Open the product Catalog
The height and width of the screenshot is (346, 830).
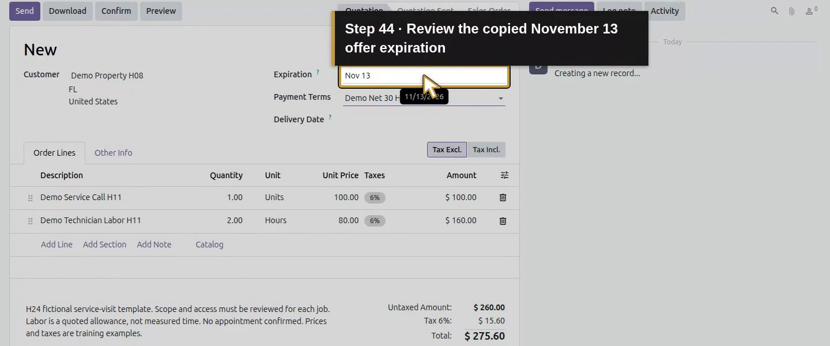(x=209, y=245)
